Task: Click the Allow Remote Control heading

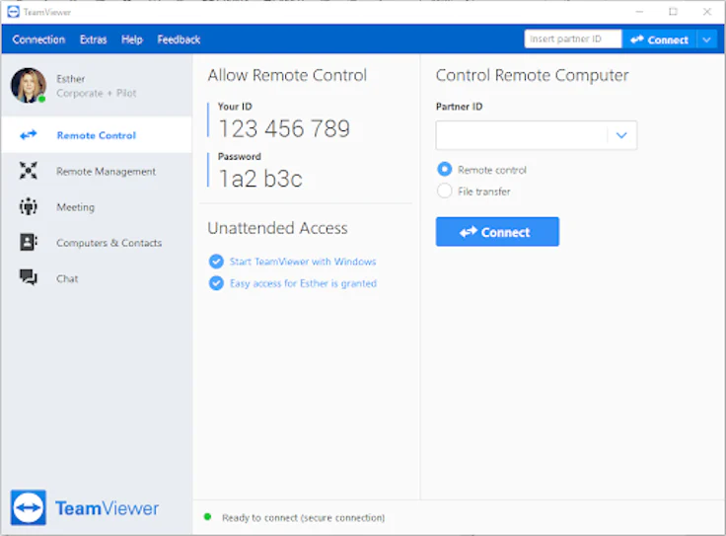Action: (287, 75)
